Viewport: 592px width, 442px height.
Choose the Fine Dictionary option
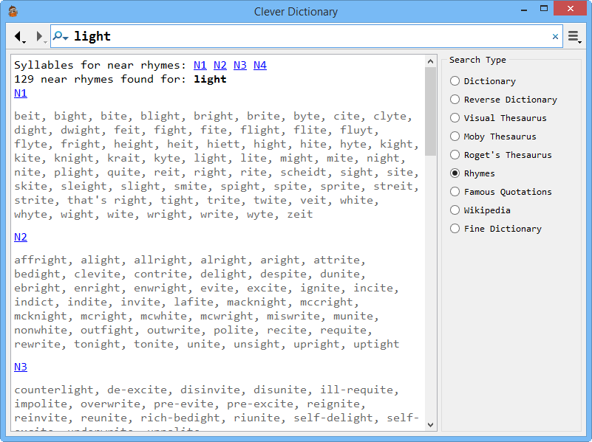pyautogui.click(x=496, y=229)
